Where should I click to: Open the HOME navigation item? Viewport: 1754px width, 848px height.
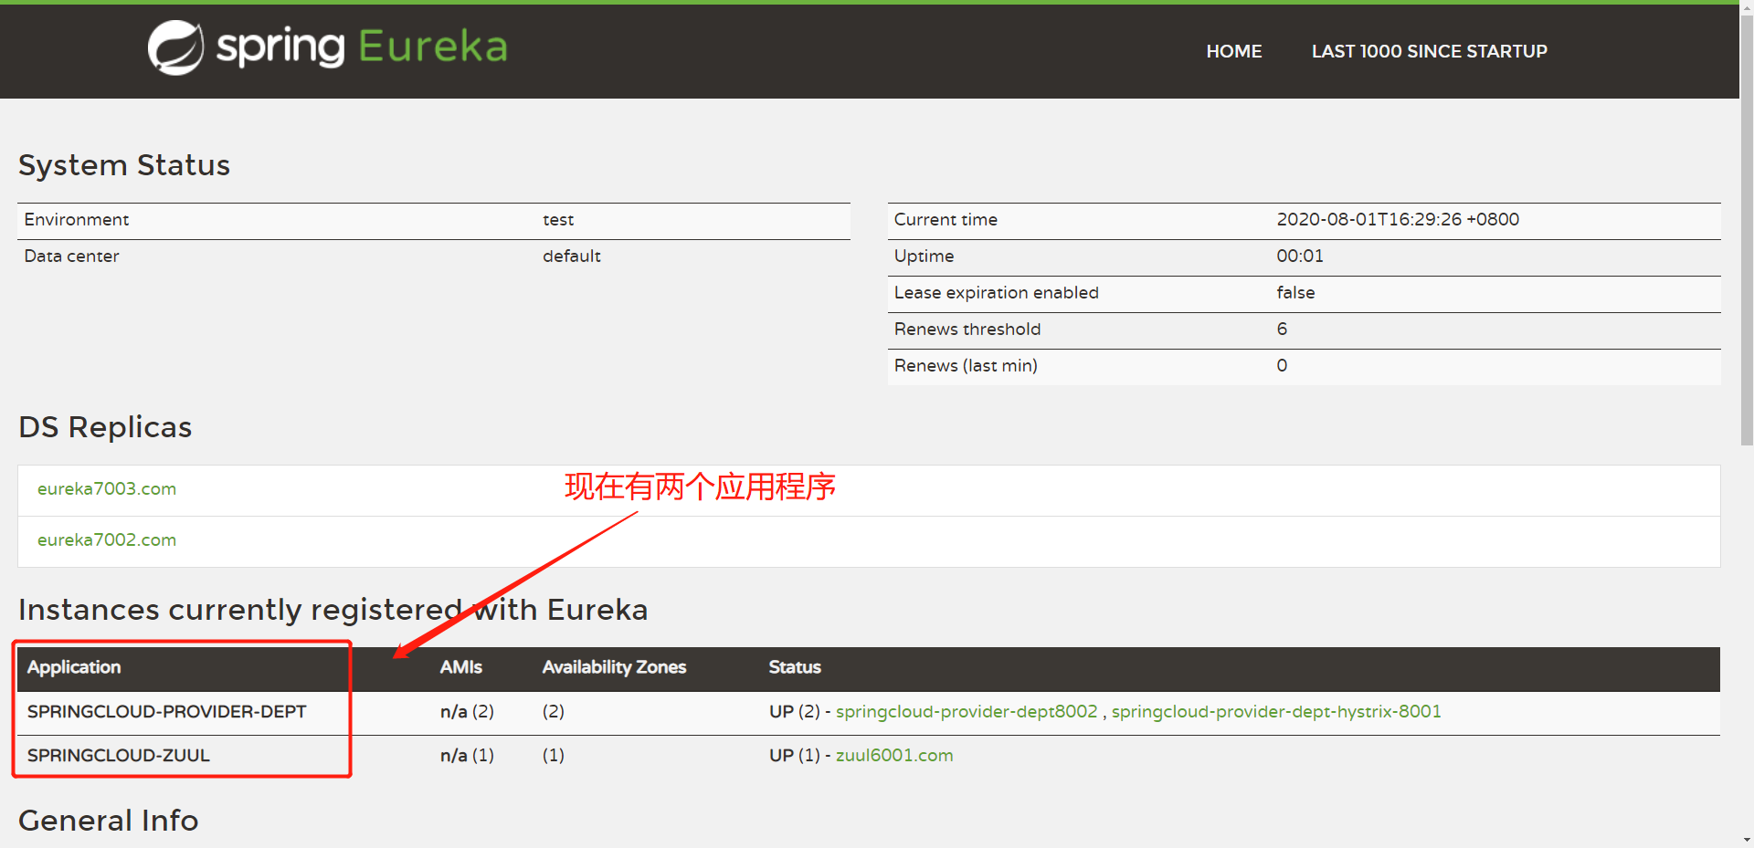point(1233,52)
